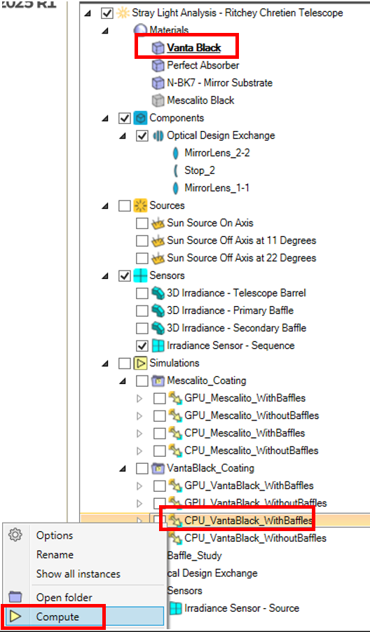Uncheck the Stray Light Analysis root checkbox

pyautogui.click(x=107, y=13)
